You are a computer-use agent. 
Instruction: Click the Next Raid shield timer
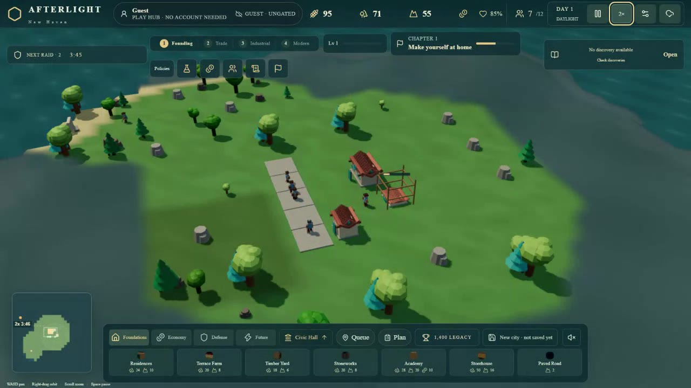click(77, 54)
